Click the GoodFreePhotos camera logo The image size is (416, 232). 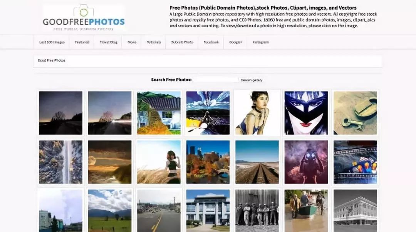click(84, 18)
